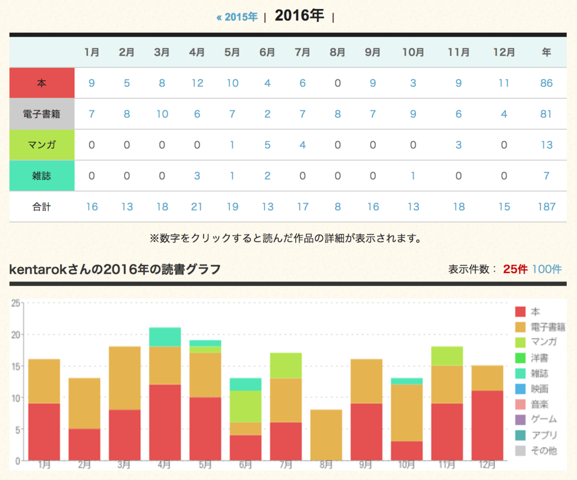Click the red 本 row header
This screenshot has width=577, height=480.
[x=41, y=82]
